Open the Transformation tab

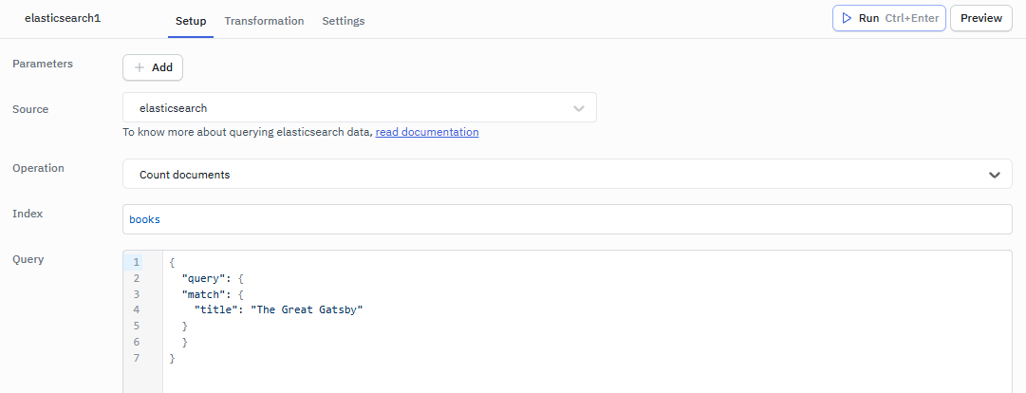tap(264, 21)
